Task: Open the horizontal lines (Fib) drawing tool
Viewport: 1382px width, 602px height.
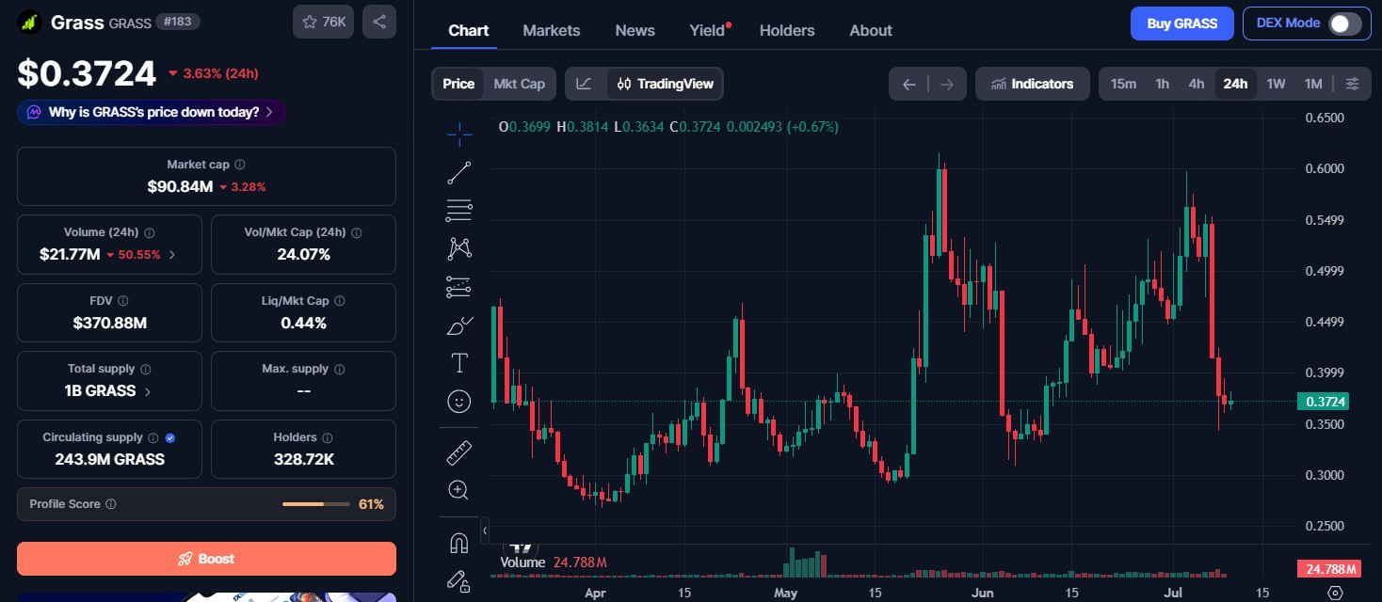Action: coord(459,211)
